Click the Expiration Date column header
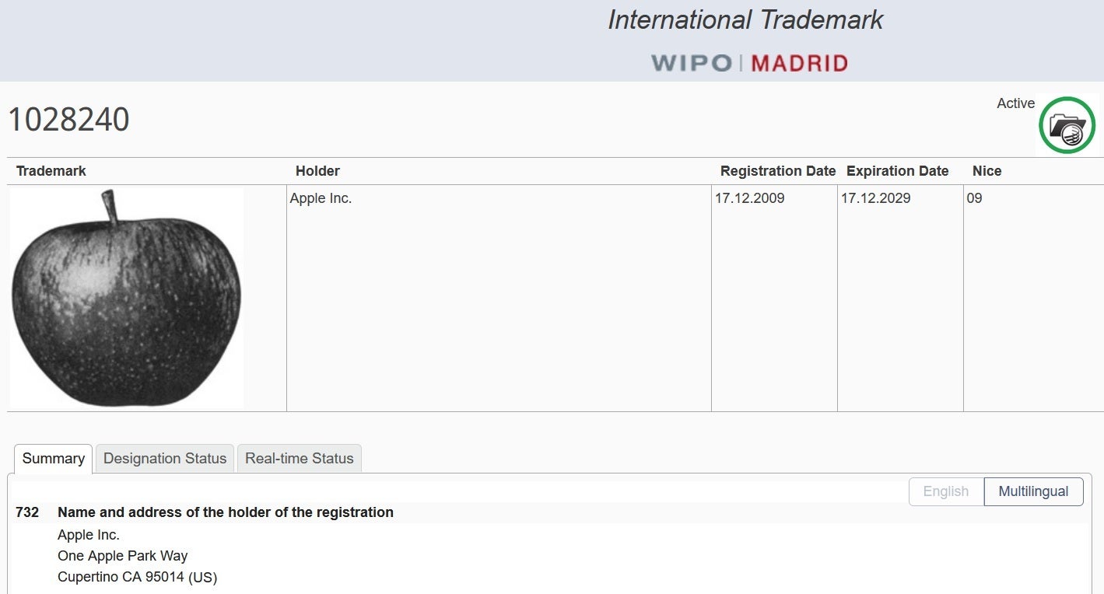Screen dimensions: 1104x594 pyautogui.click(x=898, y=171)
